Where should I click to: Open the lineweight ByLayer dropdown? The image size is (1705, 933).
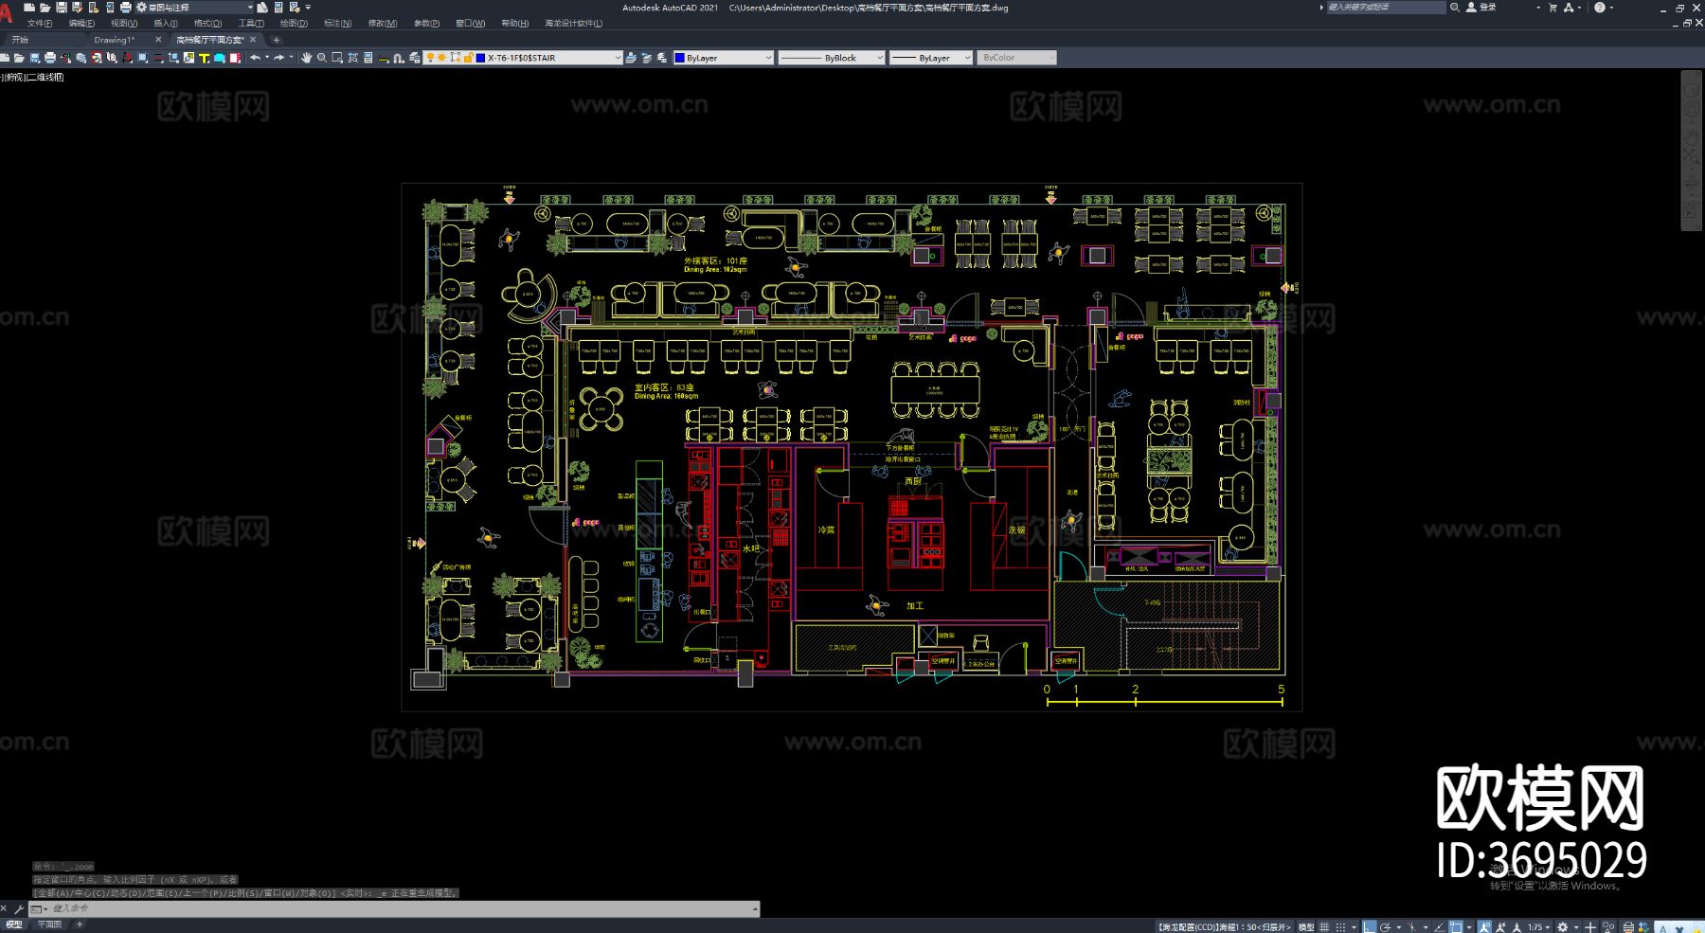click(930, 58)
